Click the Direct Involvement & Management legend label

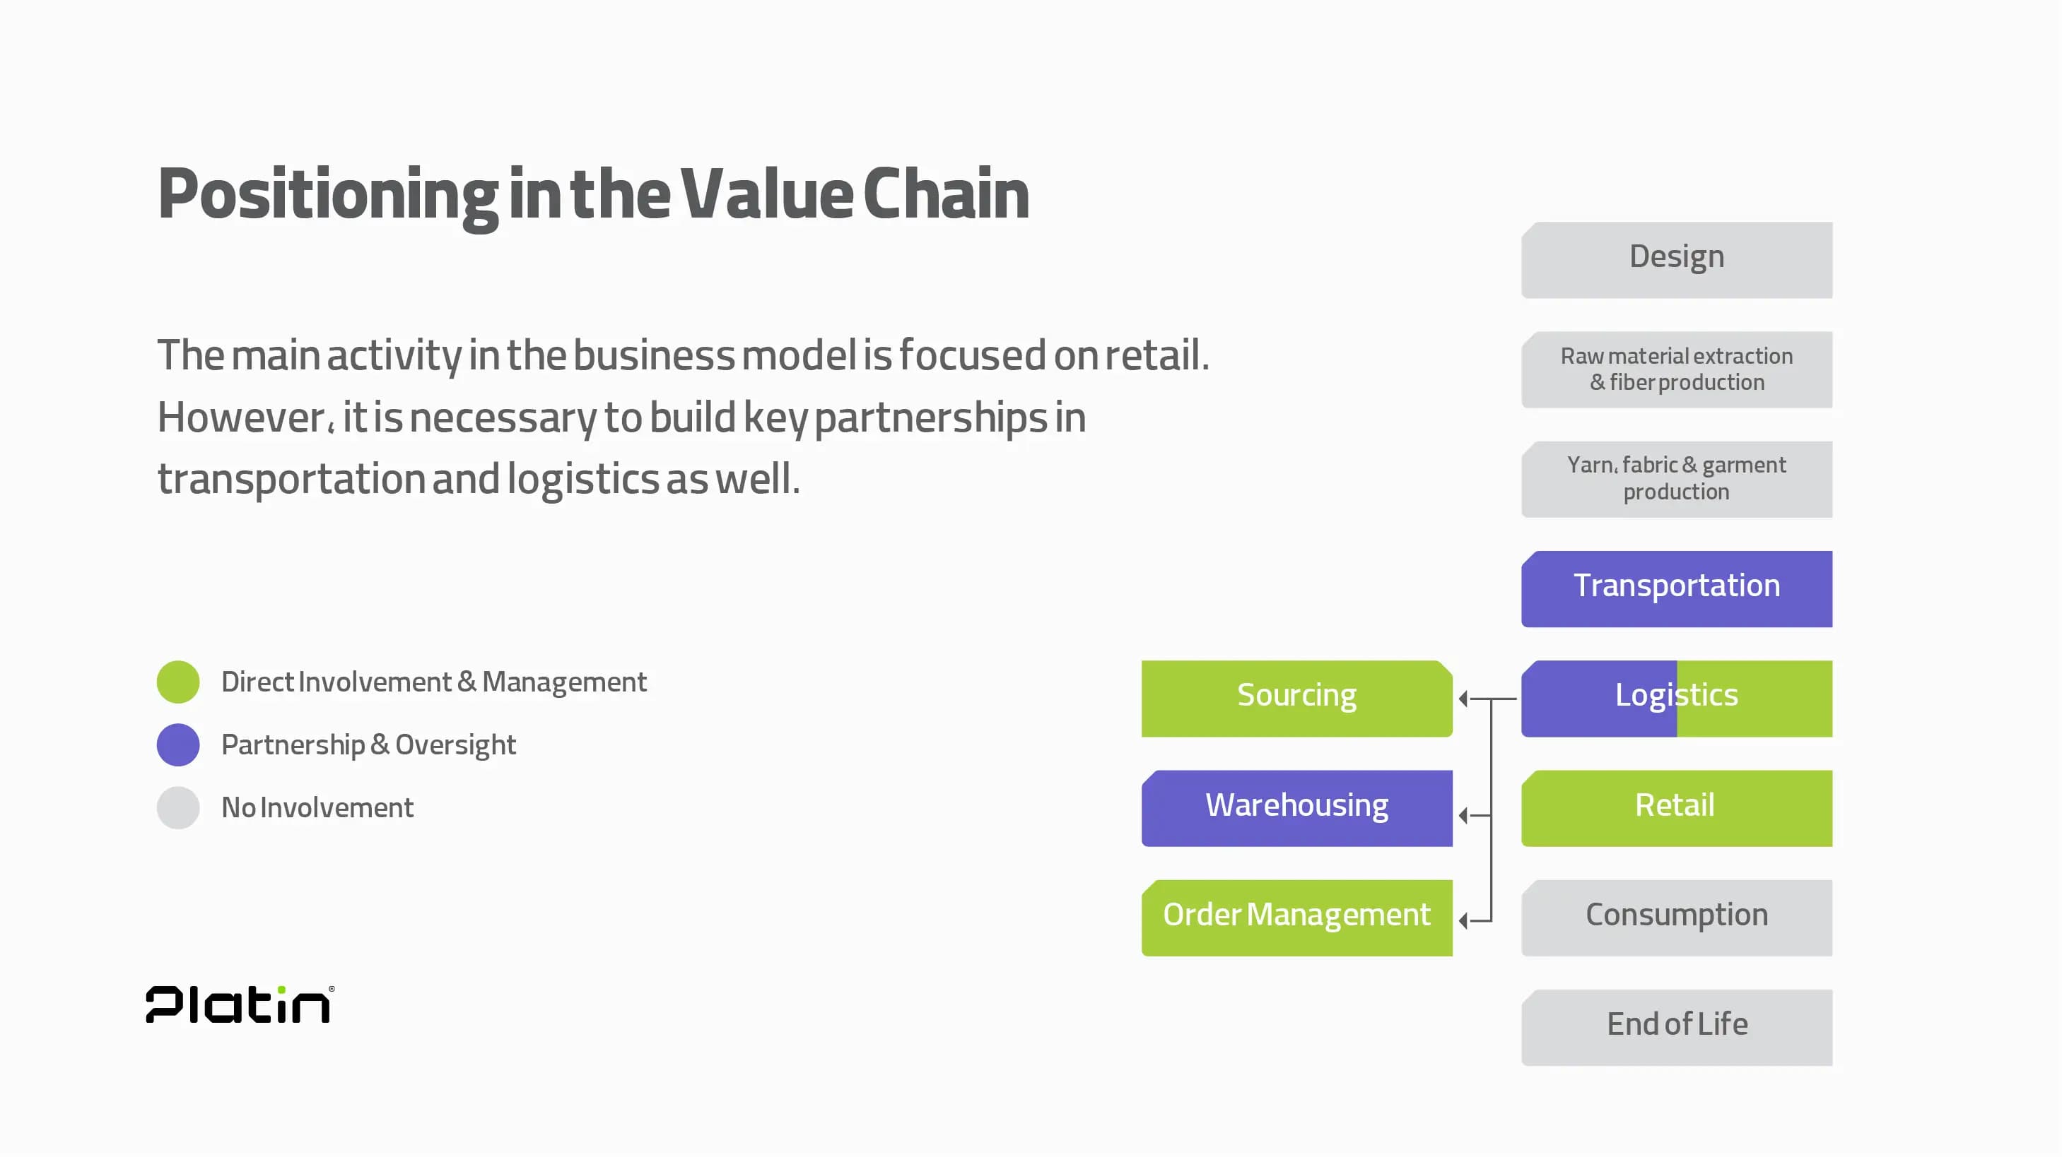point(433,682)
